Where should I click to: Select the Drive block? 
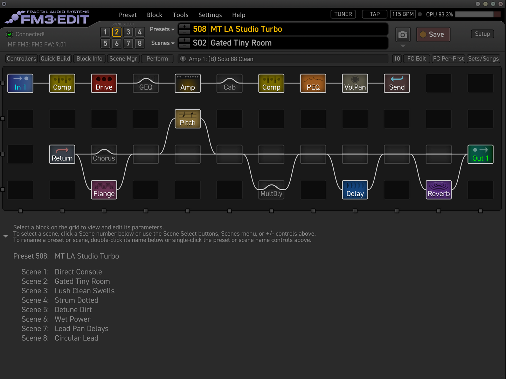104,83
